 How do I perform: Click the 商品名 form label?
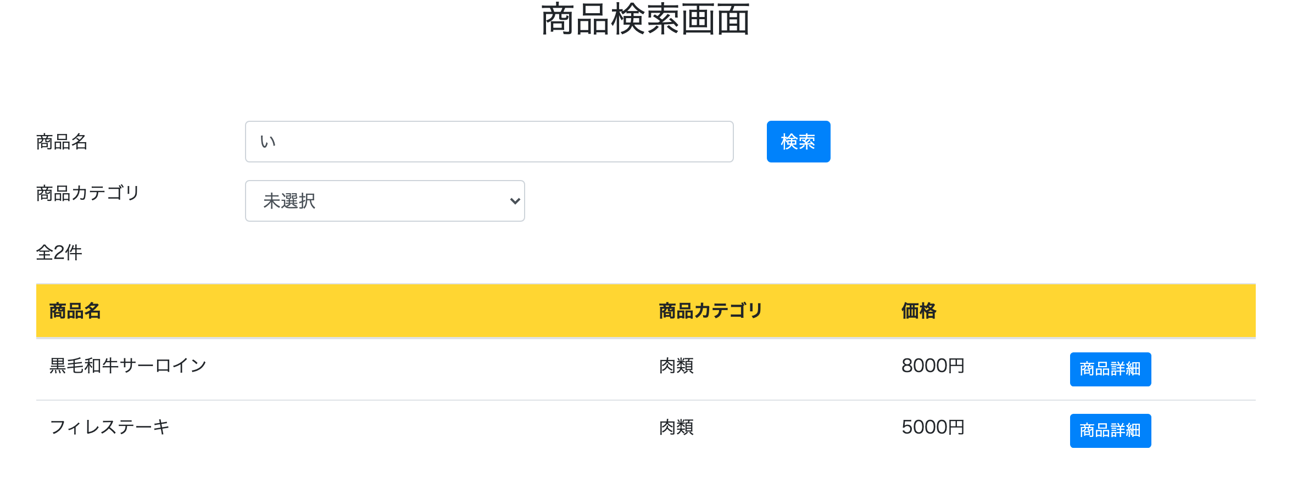coord(60,142)
